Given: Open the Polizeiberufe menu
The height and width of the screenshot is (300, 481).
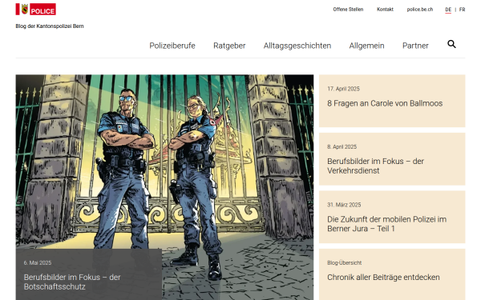Looking at the screenshot, I should (x=172, y=46).
